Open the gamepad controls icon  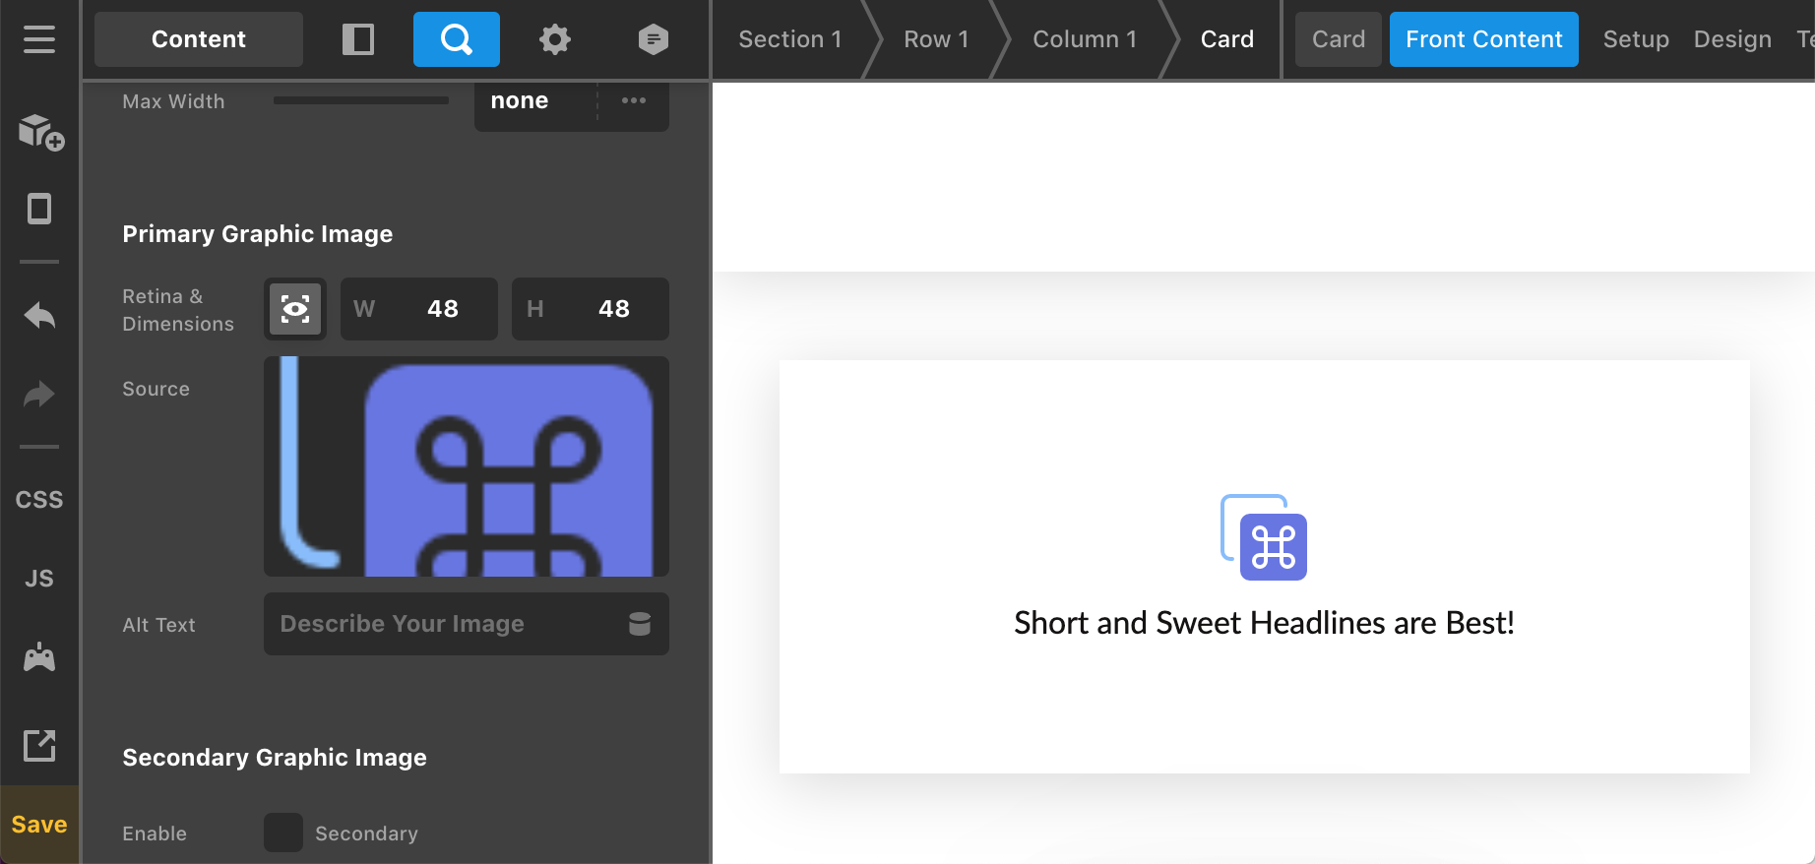coord(39,657)
